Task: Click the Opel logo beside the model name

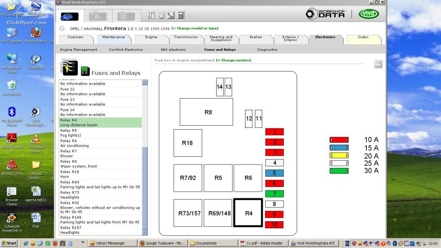Action: pyautogui.click(x=62, y=28)
